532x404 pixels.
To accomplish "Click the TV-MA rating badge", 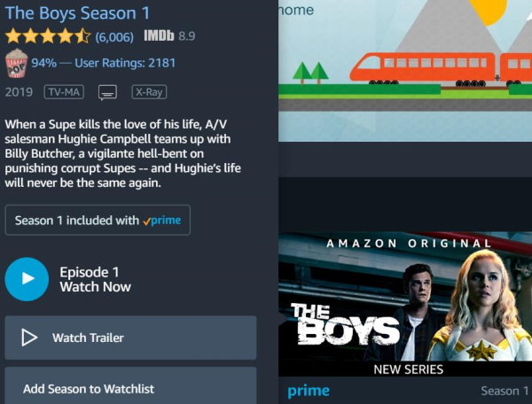I will [x=64, y=92].
